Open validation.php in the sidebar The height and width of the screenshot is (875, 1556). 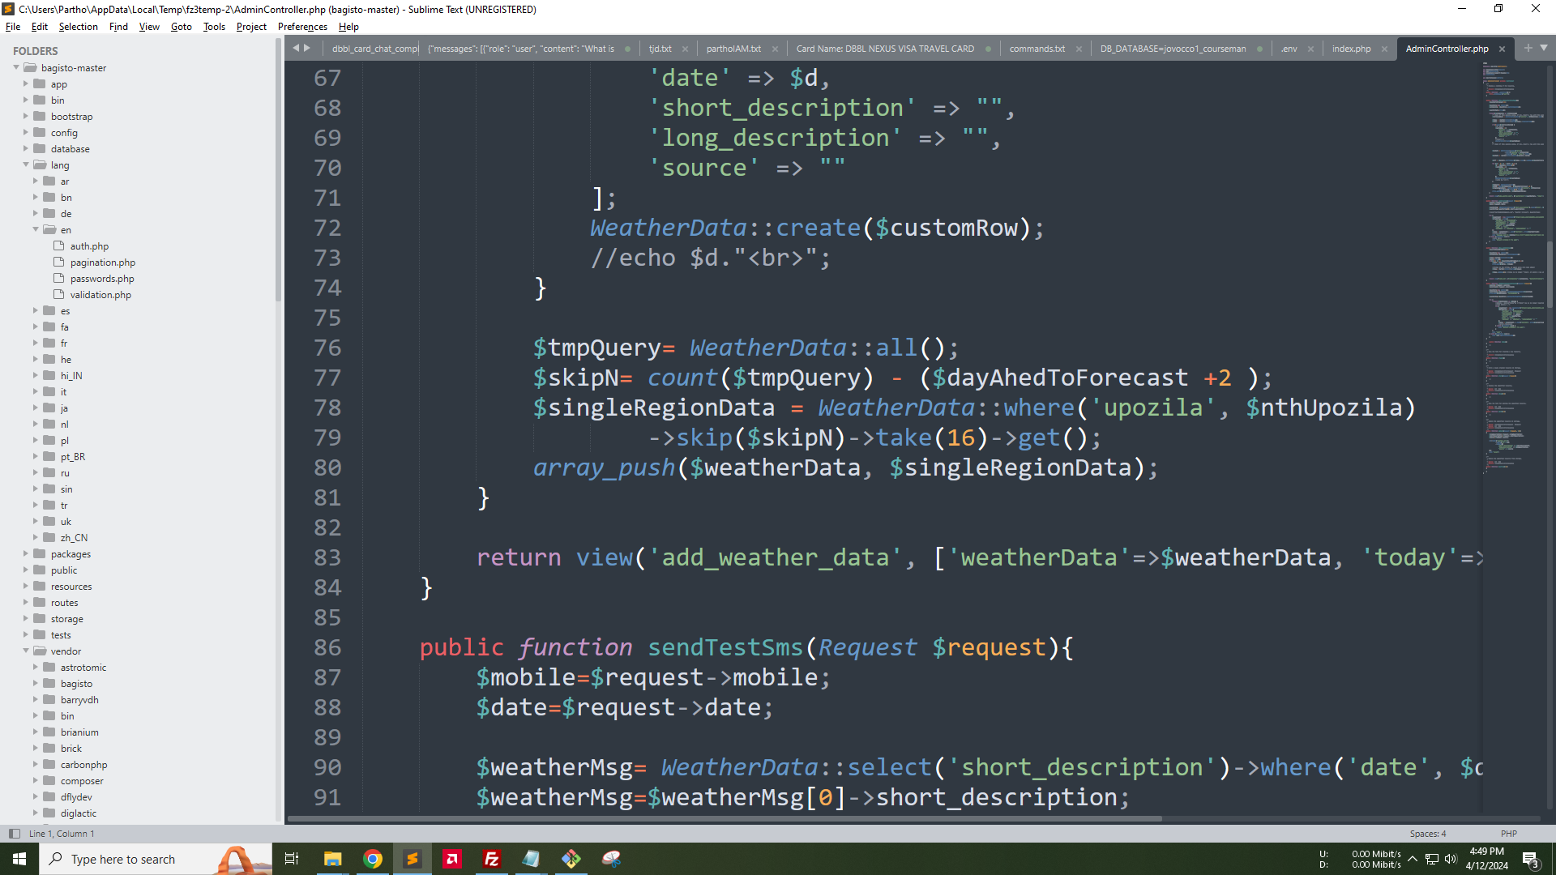(x=100, y=295)
